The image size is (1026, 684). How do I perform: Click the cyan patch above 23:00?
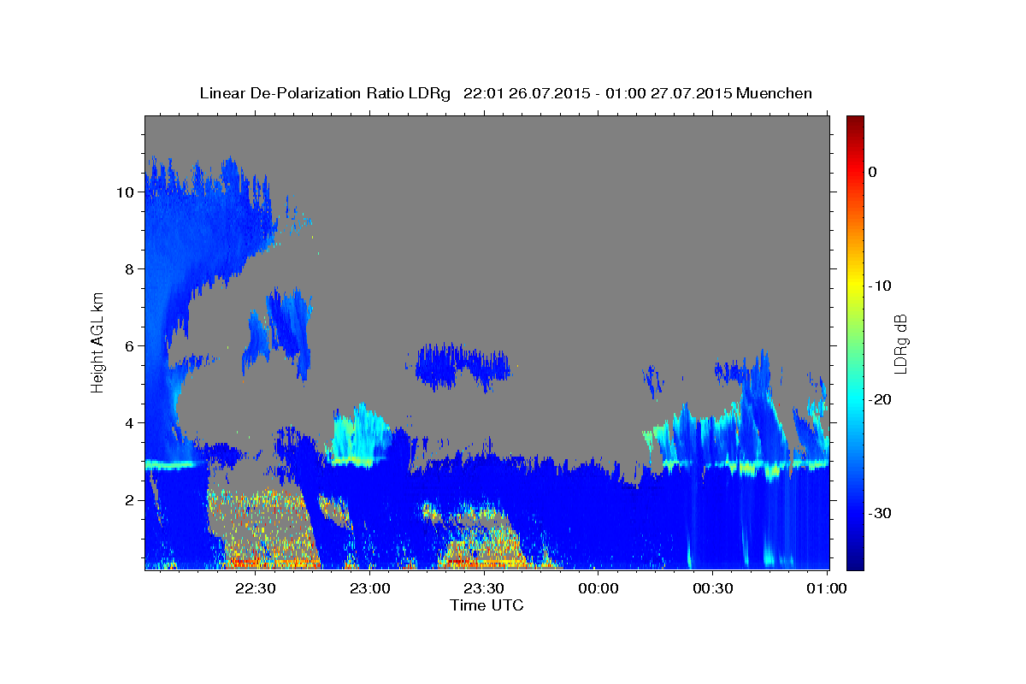click(362, 434)
